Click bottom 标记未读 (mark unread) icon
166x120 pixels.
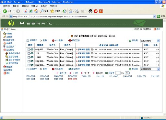70,69
